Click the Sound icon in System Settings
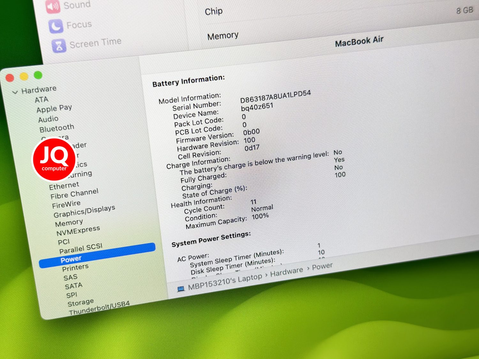 [53, 7]
